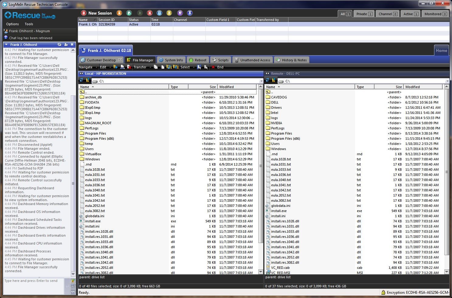End the File Manager session
452x298 pixels.
click(218, 67)
